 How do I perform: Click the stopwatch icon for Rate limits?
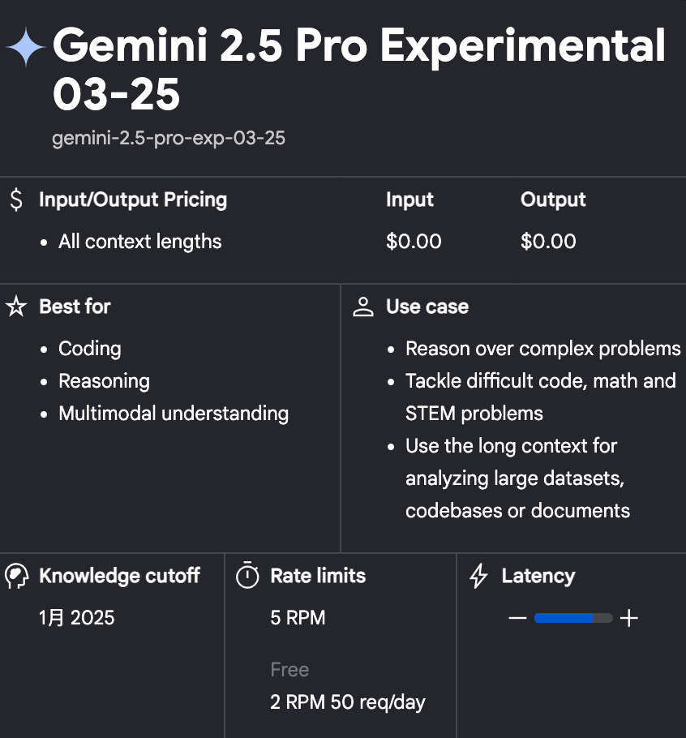[246, 576]
